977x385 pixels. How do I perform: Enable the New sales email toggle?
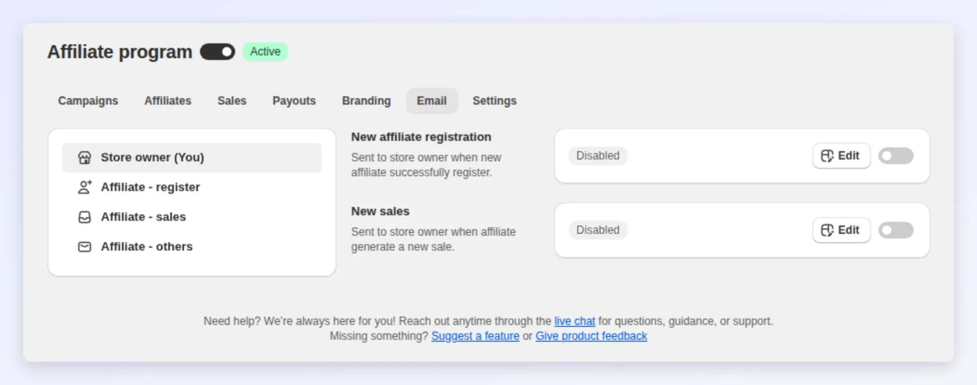pyautogui.click(x=896, y=230)
